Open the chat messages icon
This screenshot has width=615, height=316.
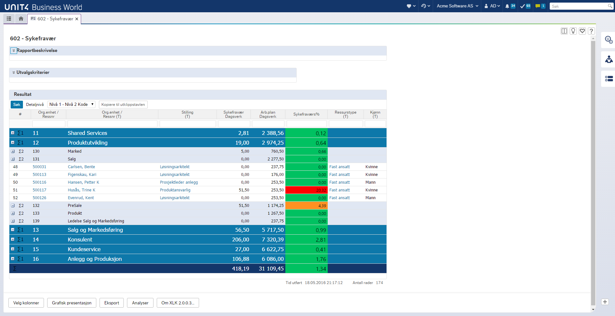[x=540, y=6]
